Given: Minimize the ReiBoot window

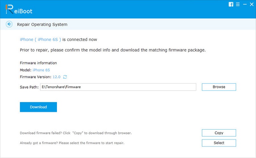Looking at the screenshot, I should [x=245, y=4].
